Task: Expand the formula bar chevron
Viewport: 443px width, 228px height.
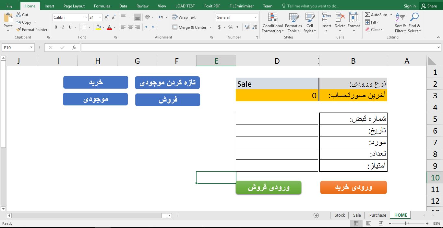Action: pyautogui.click(x=438, y=48)
